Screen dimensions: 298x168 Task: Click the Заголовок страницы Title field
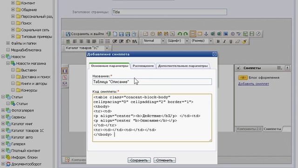click(x=169, y=12)
